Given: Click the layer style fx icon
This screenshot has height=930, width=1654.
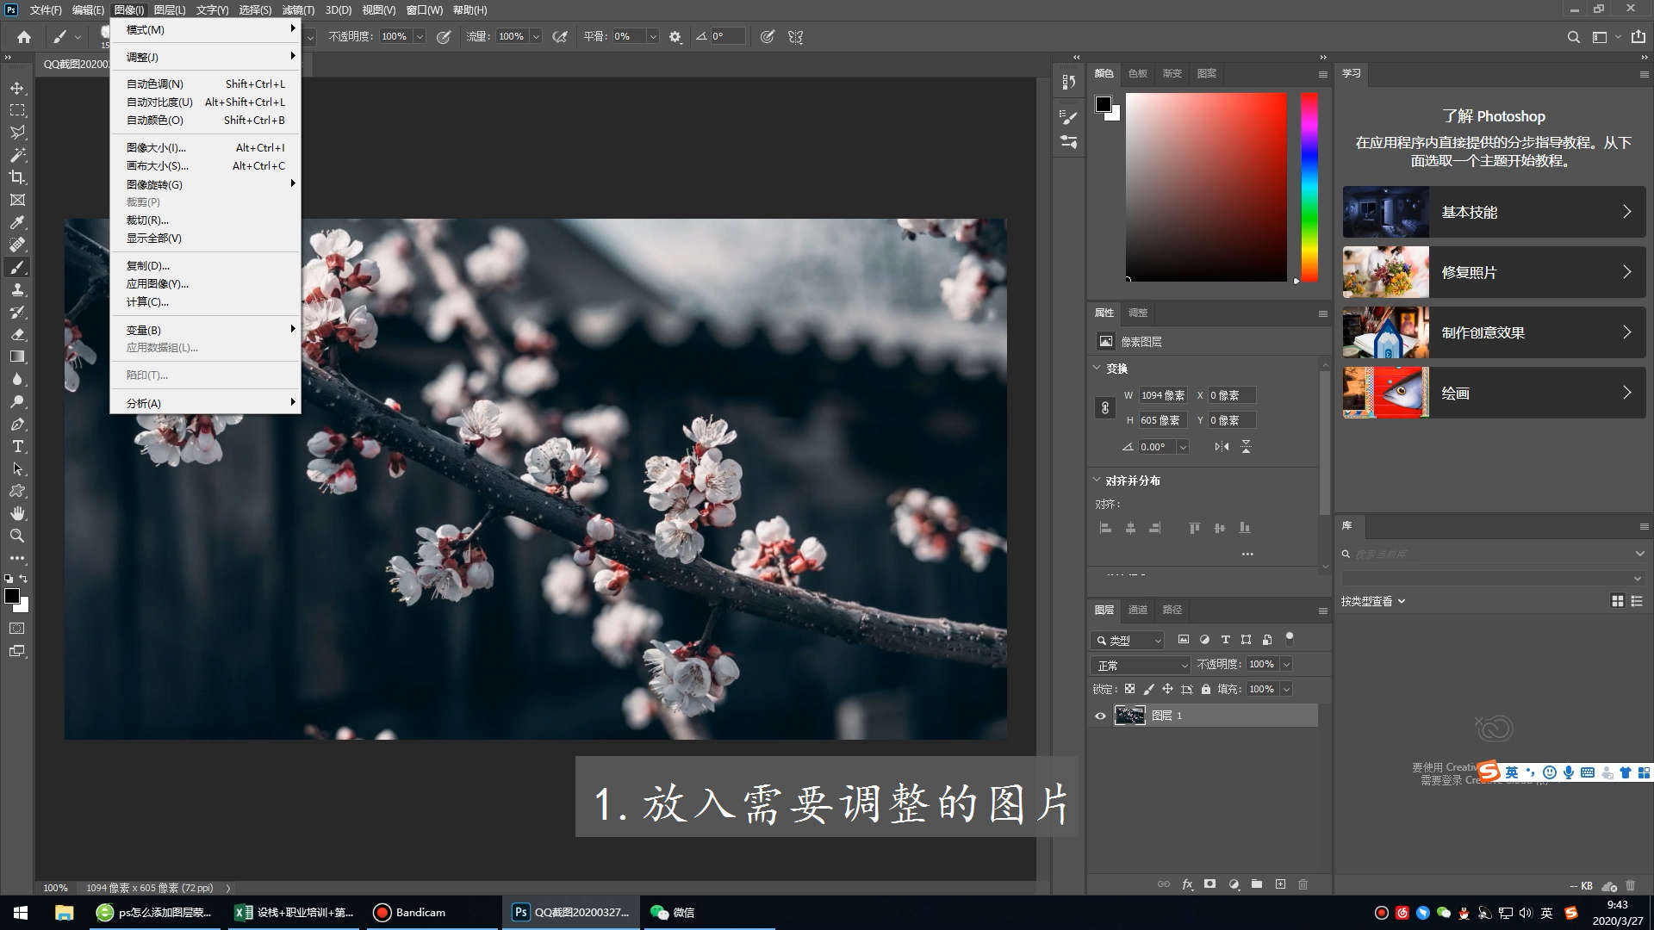Looking at the screenshot, I should pos(1187,884).
